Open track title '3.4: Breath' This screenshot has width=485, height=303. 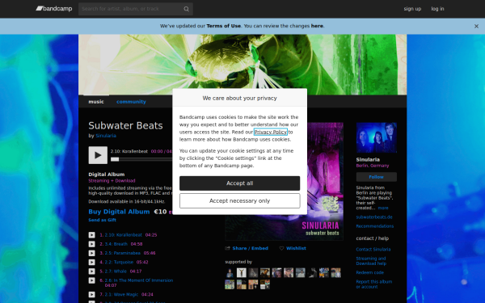(116, 244)
